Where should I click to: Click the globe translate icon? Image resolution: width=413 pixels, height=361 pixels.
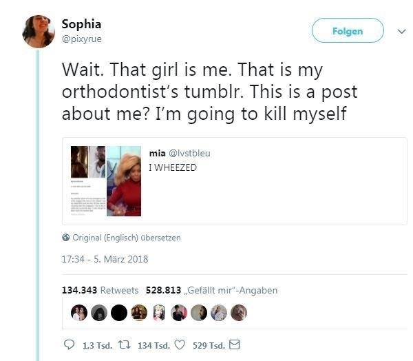coord(66,238)
